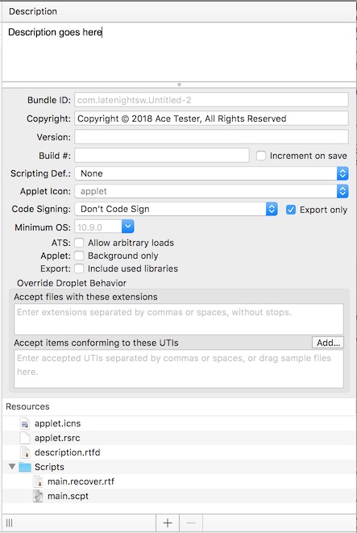Click the description.rtfd file icon
Screen dimensions: 357x533
(x=25, y=452)
